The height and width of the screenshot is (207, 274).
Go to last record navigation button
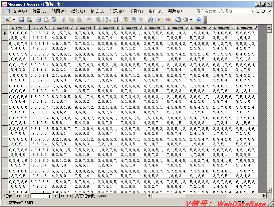coord(62,196)
